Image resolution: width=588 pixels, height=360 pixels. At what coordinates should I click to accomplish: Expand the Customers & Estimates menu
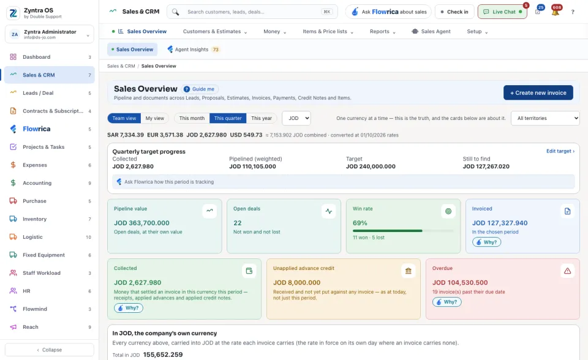point(215,31)
